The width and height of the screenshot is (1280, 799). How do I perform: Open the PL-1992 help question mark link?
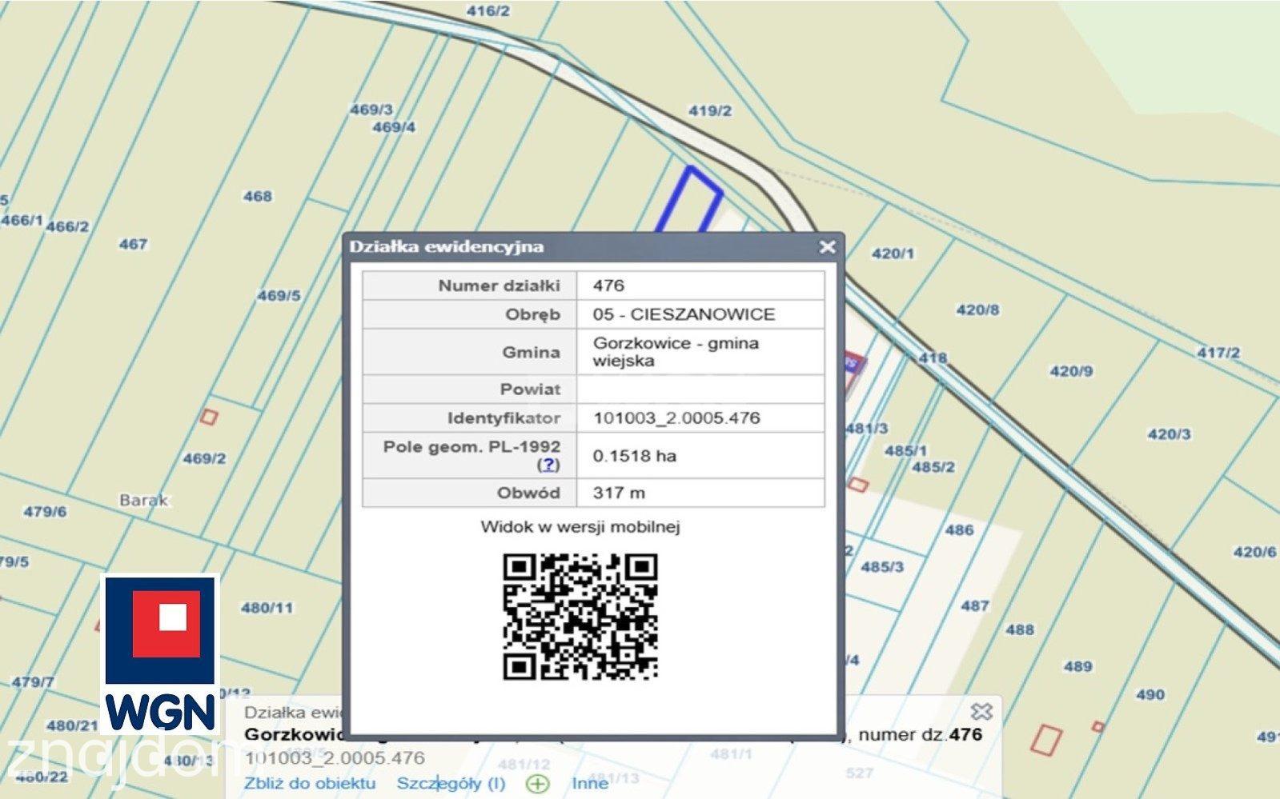point(548,465)
